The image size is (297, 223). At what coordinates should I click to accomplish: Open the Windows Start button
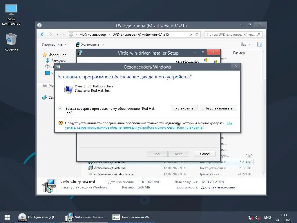pos(7,217)
